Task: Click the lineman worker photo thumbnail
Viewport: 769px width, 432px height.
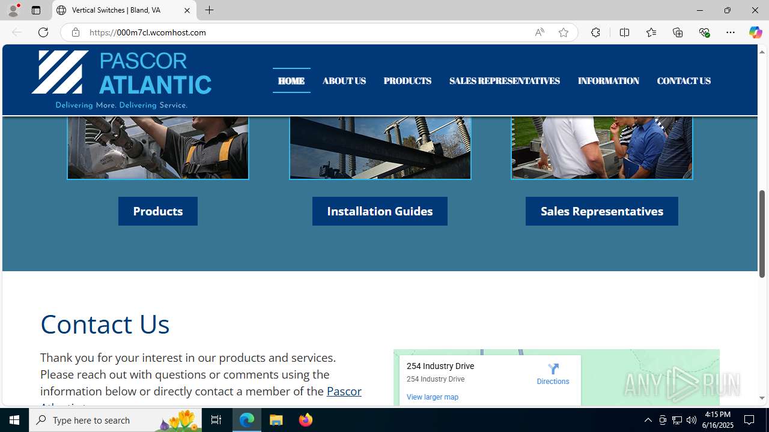Action: pos(158,148)
